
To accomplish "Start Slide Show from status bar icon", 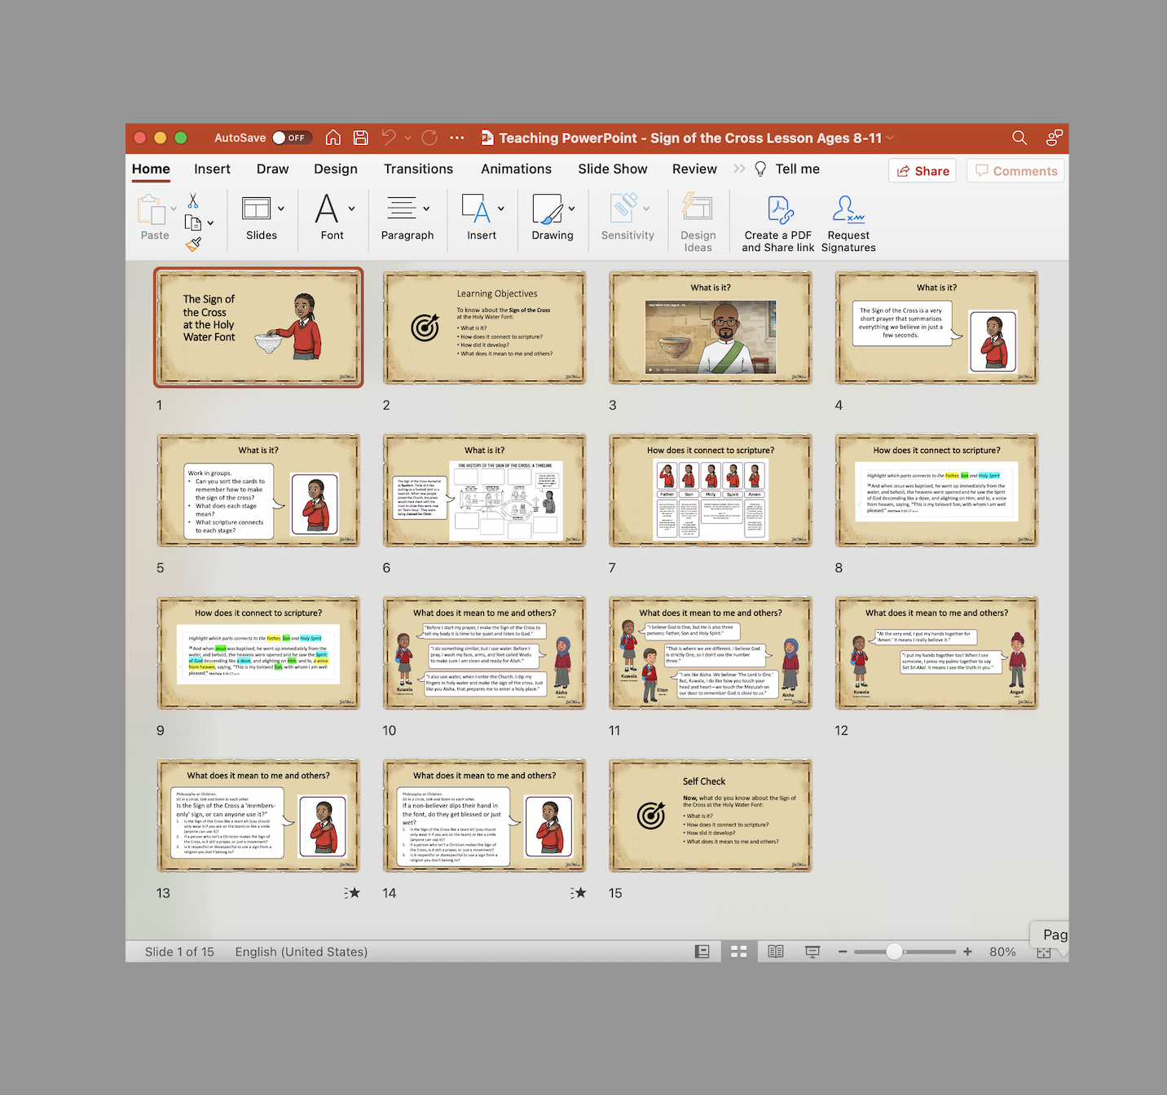I will pyautogui.click(x=812, y=952).
